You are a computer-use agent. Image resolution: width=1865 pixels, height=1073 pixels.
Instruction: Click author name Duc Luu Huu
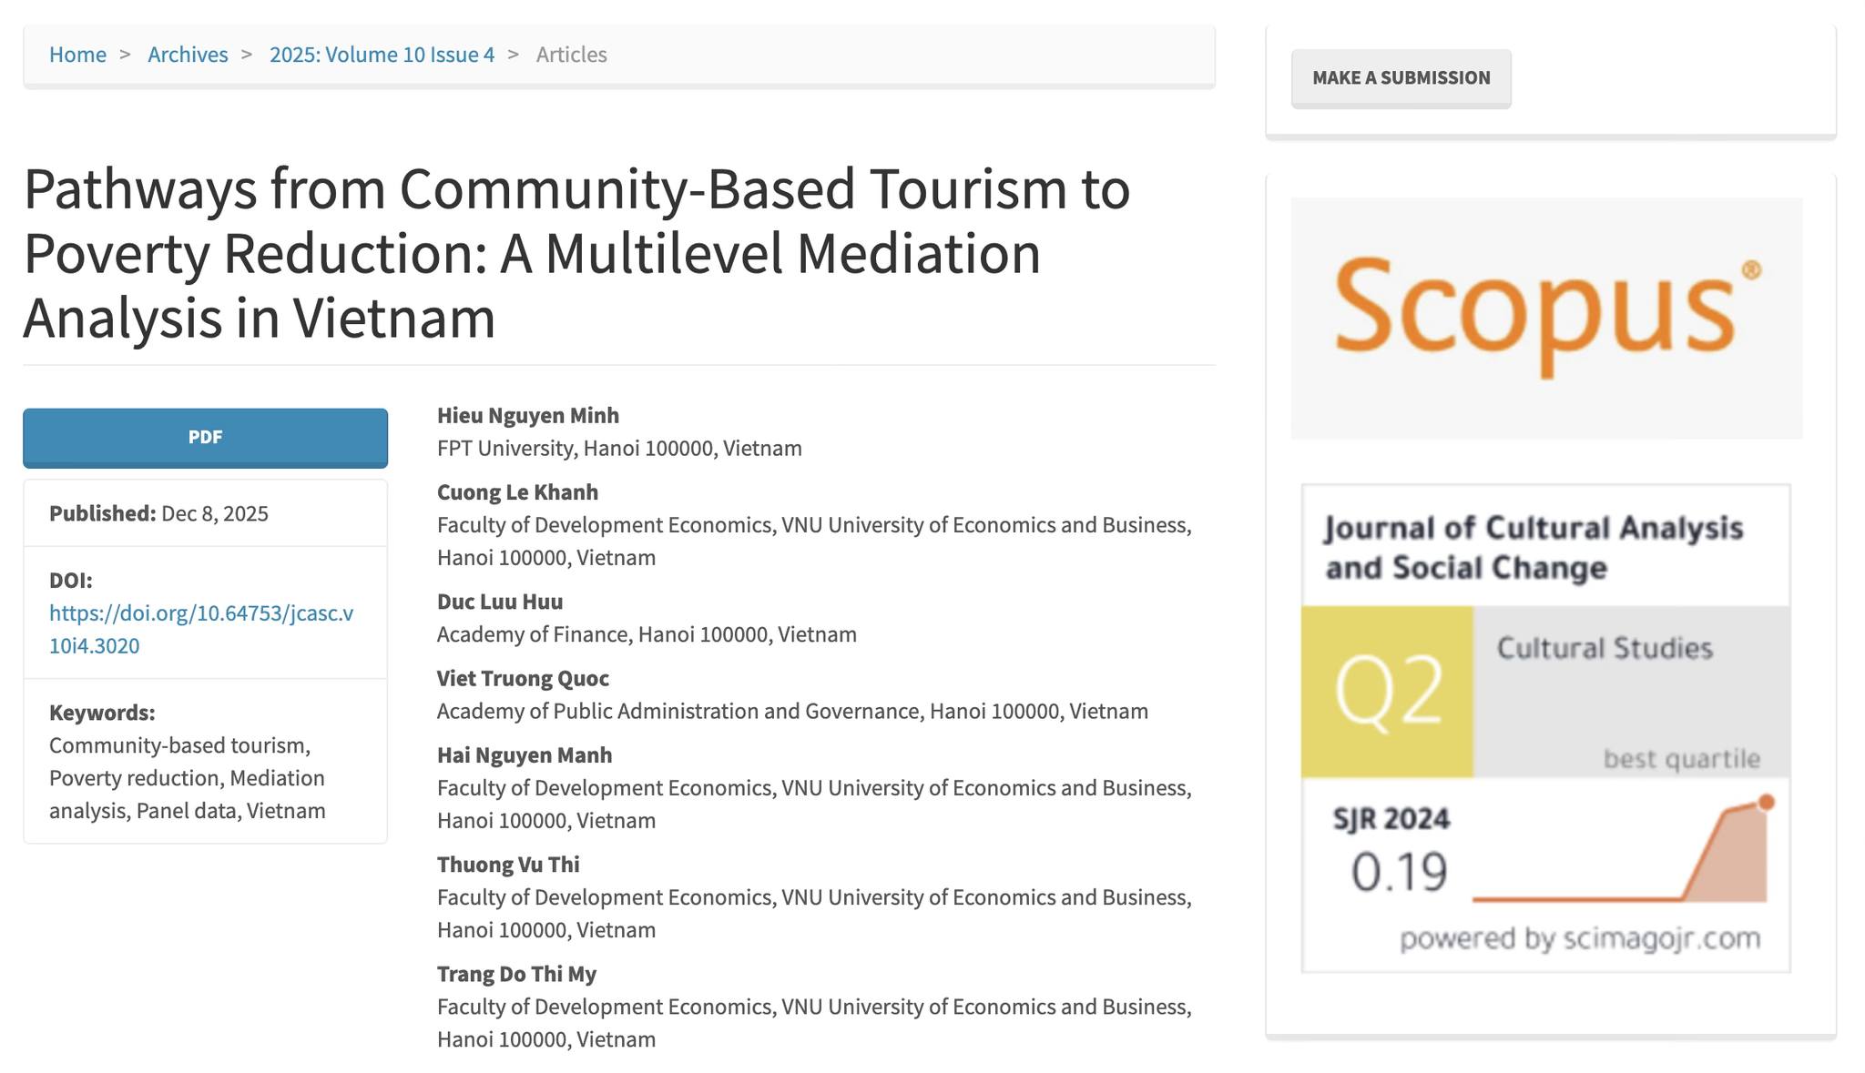pyautogui.click(x=499, y=602)
